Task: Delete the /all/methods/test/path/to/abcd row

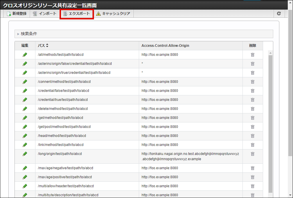Action: (x=253, y=55)
